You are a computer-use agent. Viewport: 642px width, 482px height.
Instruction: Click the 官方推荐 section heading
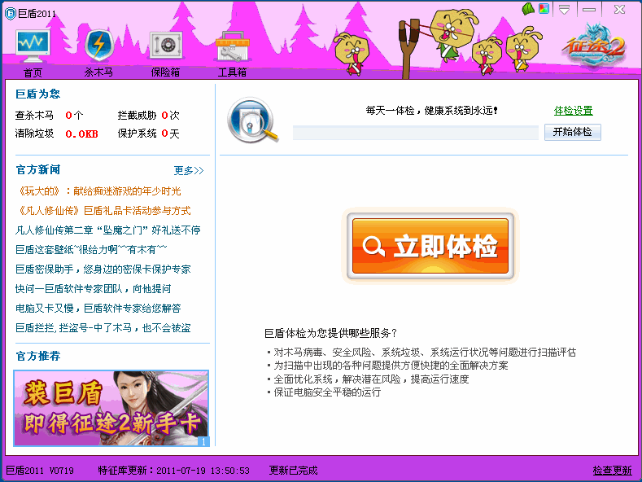pos(38,356)
